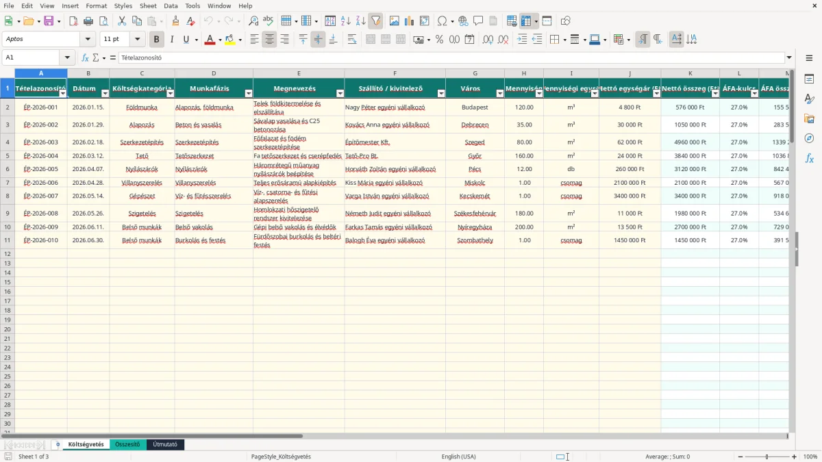Open the sidebar Gallery panel
Screen dimensions: 822x462
(809, 118)
